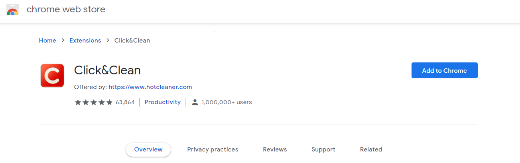Image resolution: width=520 pixels, height=163 pixels.
Task: Click the person icon beside the users count
Action: (x=195, y=102)
